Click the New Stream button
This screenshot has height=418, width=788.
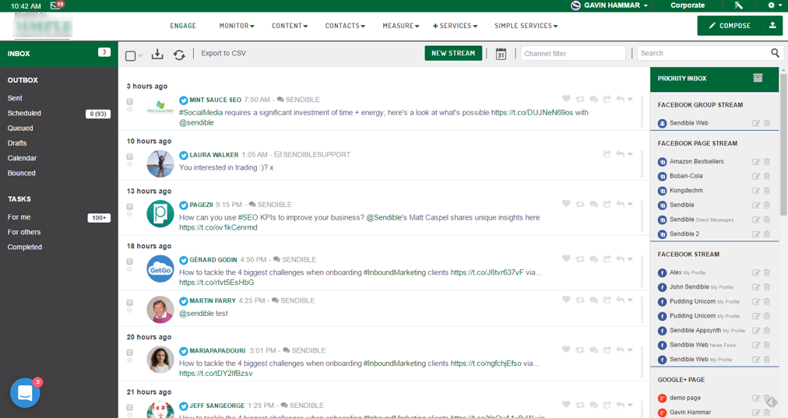tap(453, 53)
